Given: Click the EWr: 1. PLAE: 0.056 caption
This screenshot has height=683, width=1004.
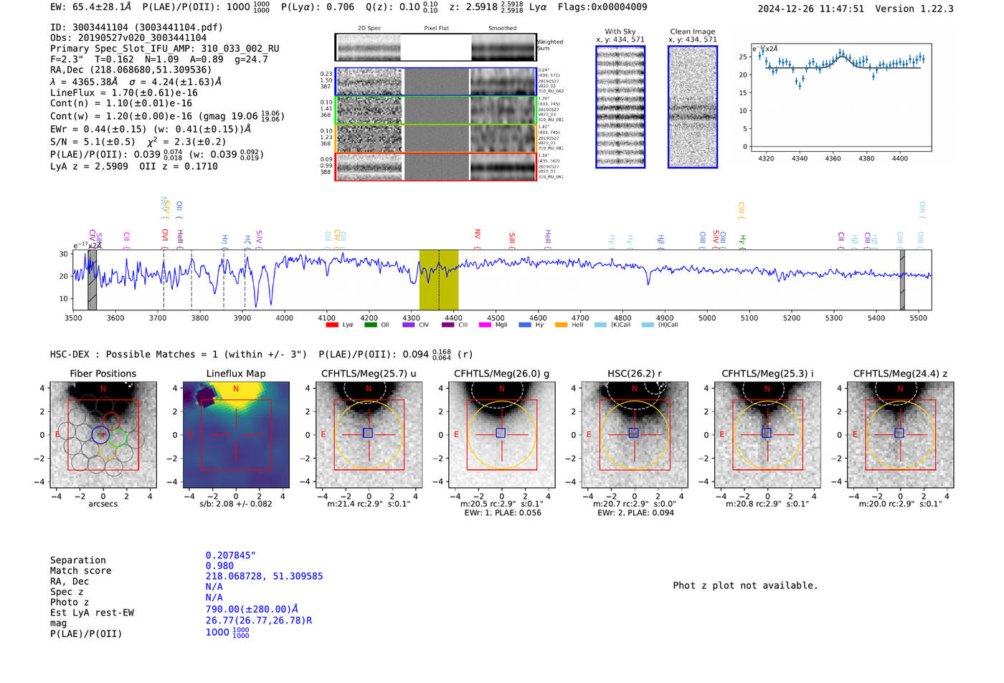Looking at the screenshot, I should 503,513.
